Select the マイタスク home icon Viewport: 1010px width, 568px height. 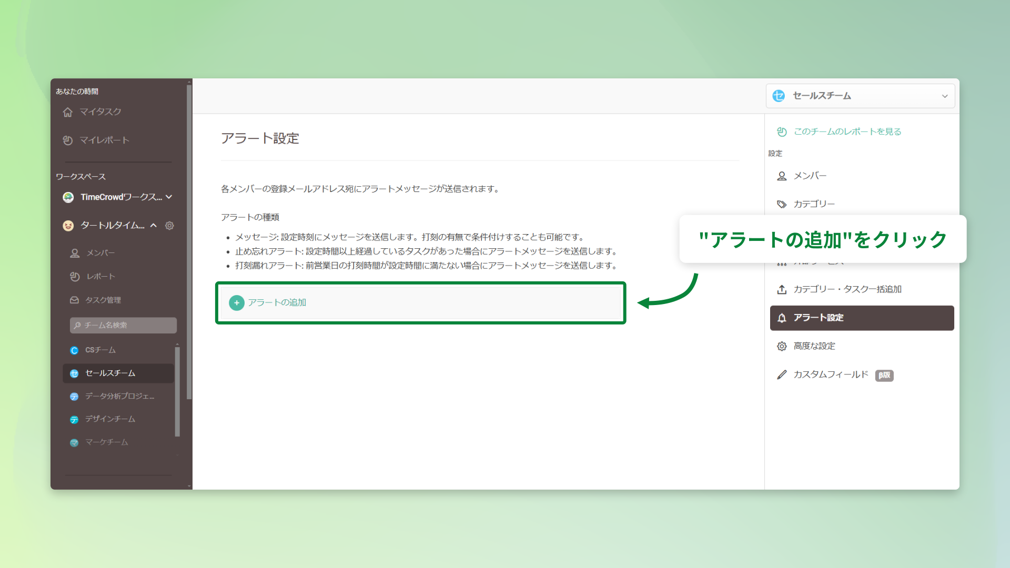coord(67,112)
